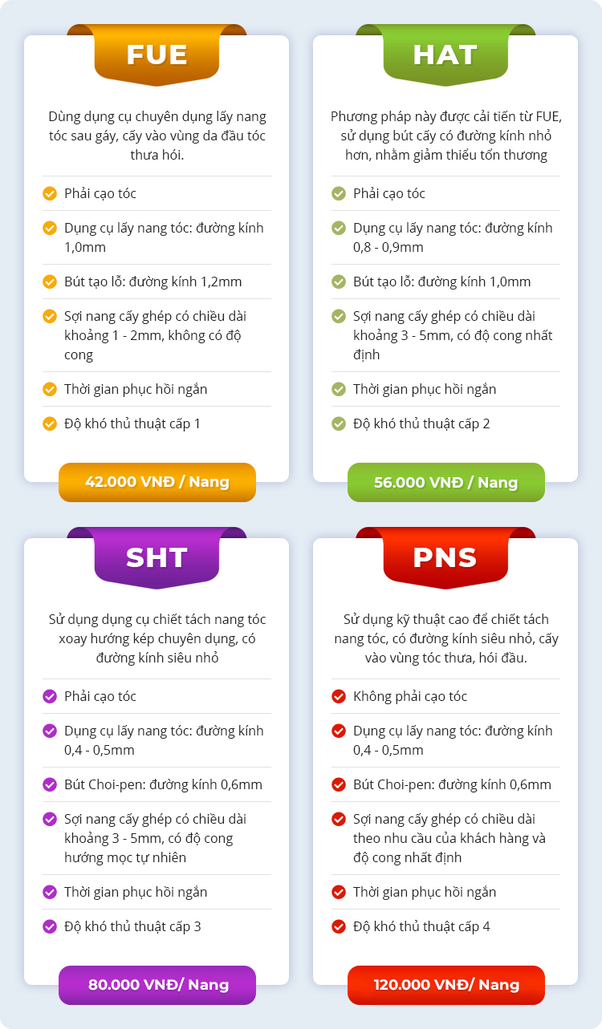
Task: Click the orange check icon beside 'Bút tạo lỗ: đường kính 1,2mm'
Action: pyautogui.click(x=50, y=282)
